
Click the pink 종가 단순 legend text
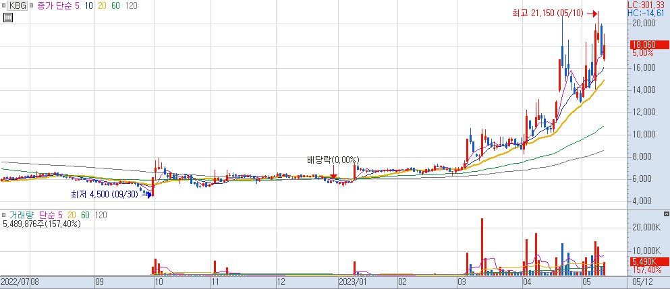(x=55, y=6)
